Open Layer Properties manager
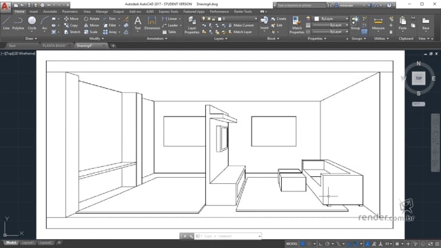441x248 pixels. 192,25
